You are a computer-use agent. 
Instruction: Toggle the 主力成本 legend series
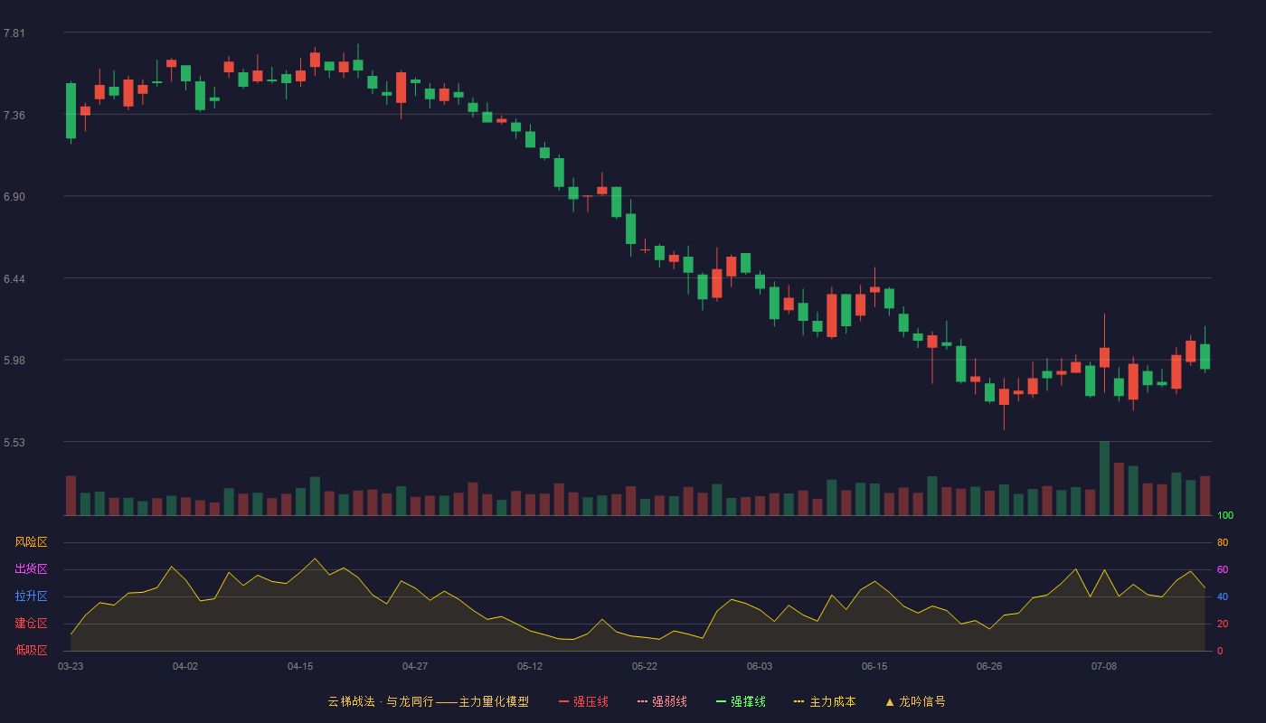click(825, 701)
